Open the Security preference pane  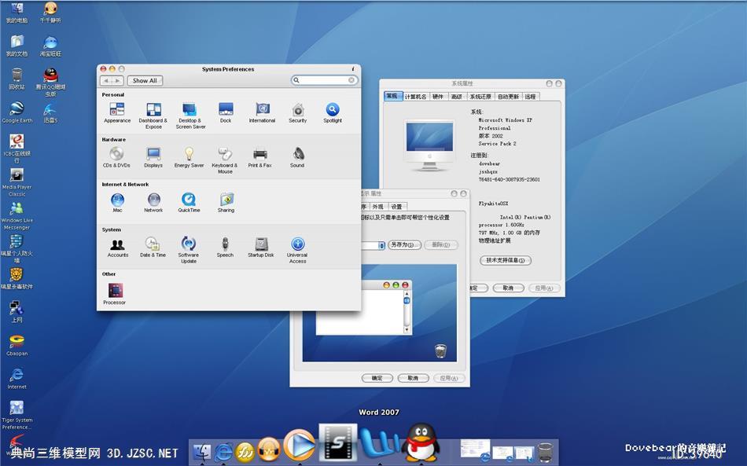point(298,113)
